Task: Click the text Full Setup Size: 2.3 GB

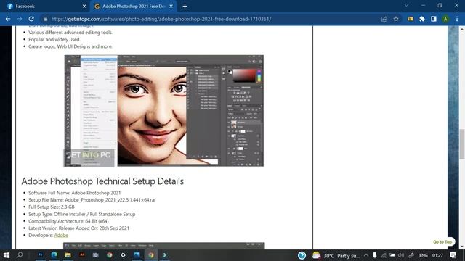Action: [52, 207]
